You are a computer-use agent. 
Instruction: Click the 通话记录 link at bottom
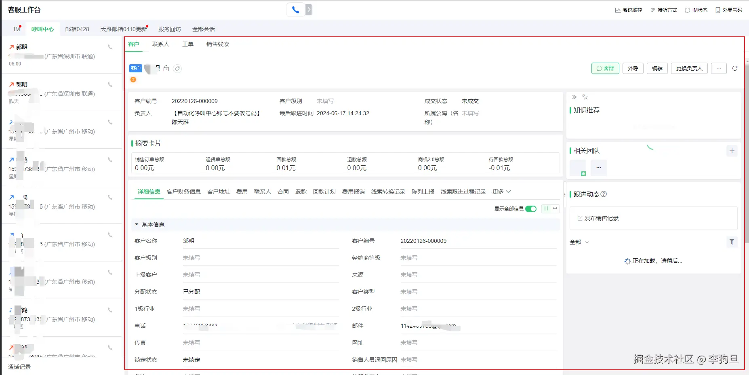[19, 367]
